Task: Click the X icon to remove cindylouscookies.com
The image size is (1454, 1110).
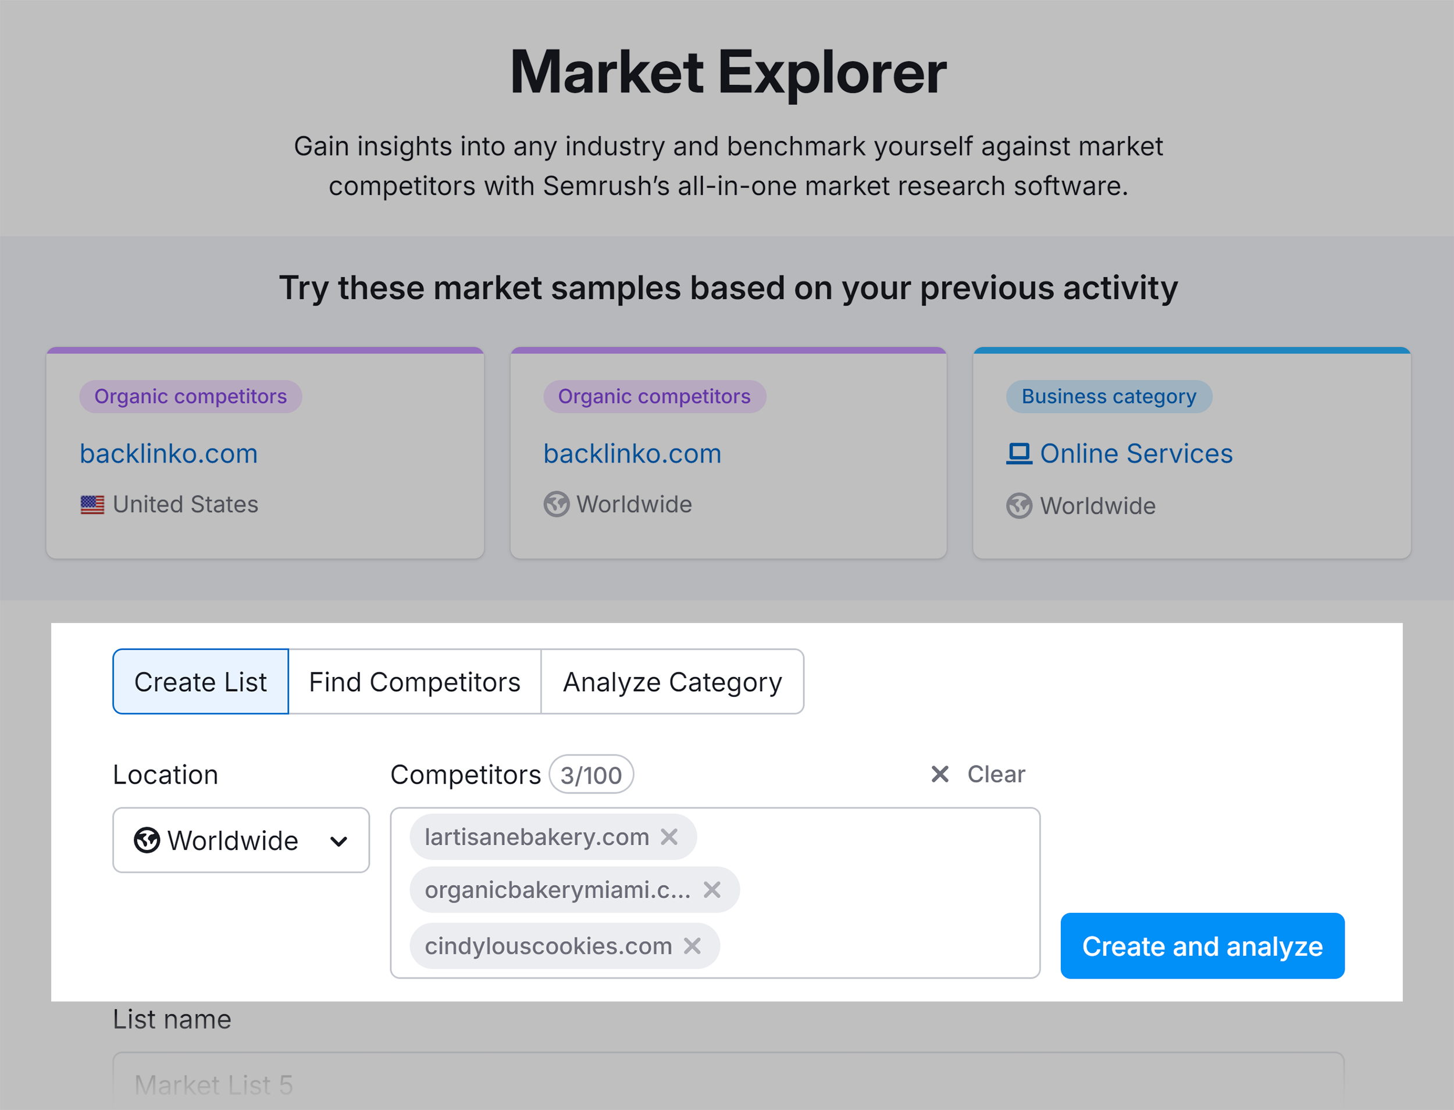Action: point(697,944)
